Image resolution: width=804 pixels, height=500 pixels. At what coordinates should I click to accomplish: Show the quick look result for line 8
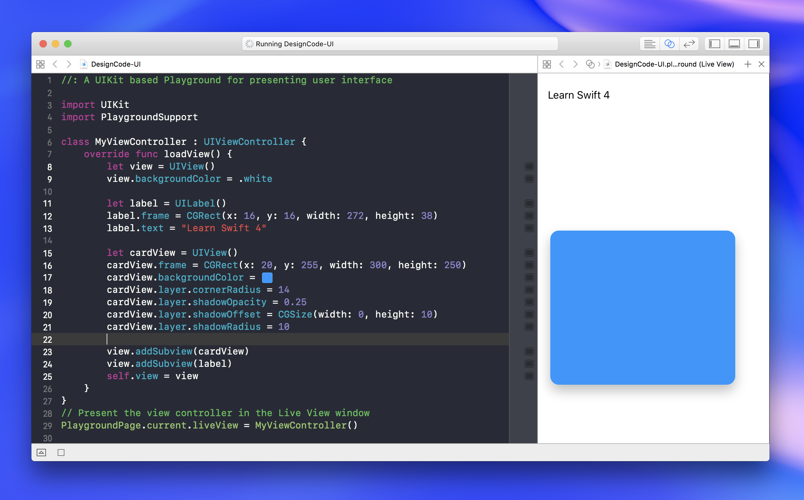coord(529,166)
